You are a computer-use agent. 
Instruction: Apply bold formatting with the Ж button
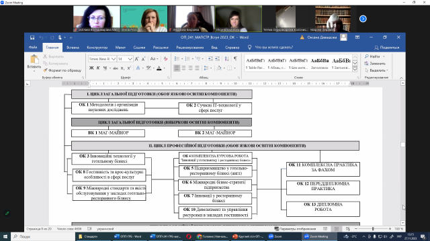tap(91, 68)
